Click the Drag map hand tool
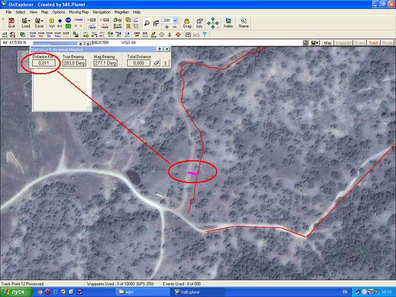This screenshot has height=297, width=396. click(x=187, y=23)
